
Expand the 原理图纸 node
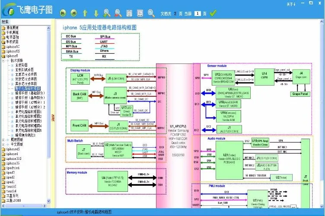(x=3, y=140)
